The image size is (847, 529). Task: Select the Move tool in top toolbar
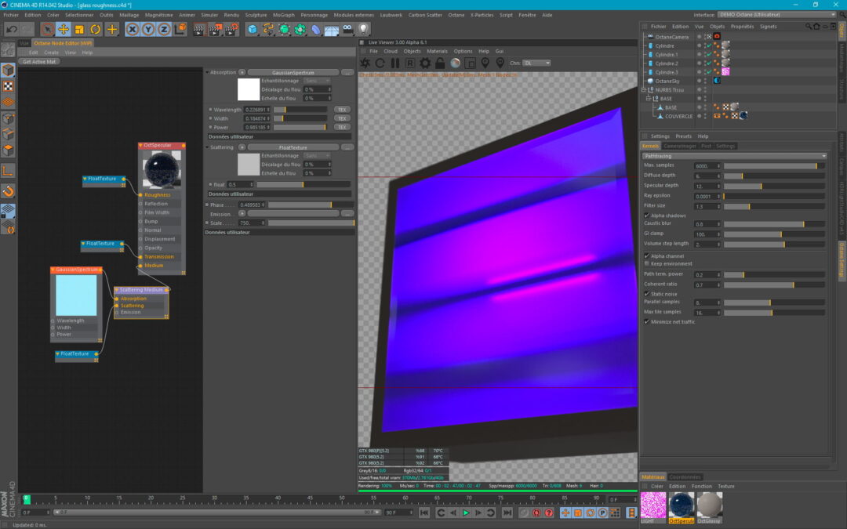(64, 29)
